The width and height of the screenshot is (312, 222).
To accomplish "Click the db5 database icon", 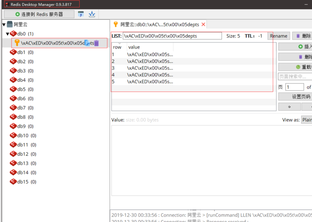I will pos(13,89).
